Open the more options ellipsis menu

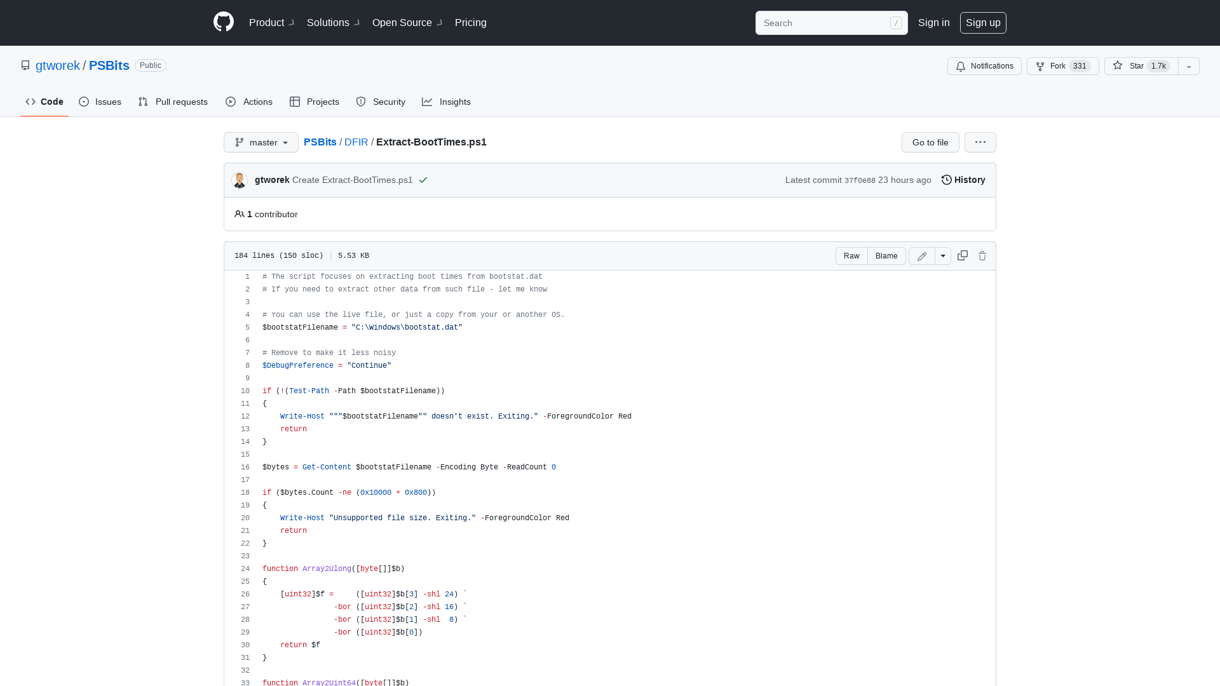(x=980, y=142)
